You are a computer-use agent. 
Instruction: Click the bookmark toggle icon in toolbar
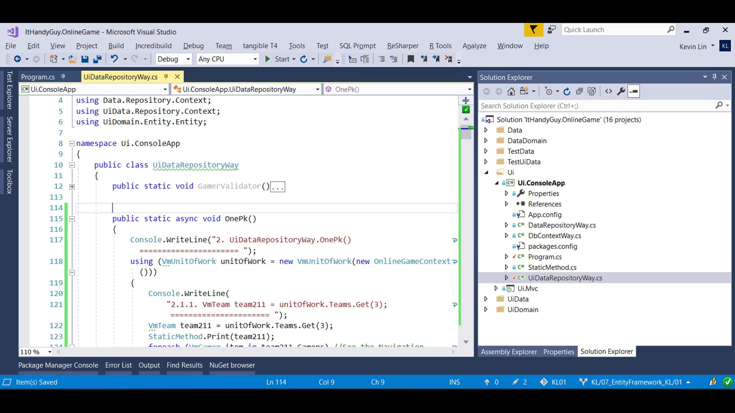pos(410,59)
